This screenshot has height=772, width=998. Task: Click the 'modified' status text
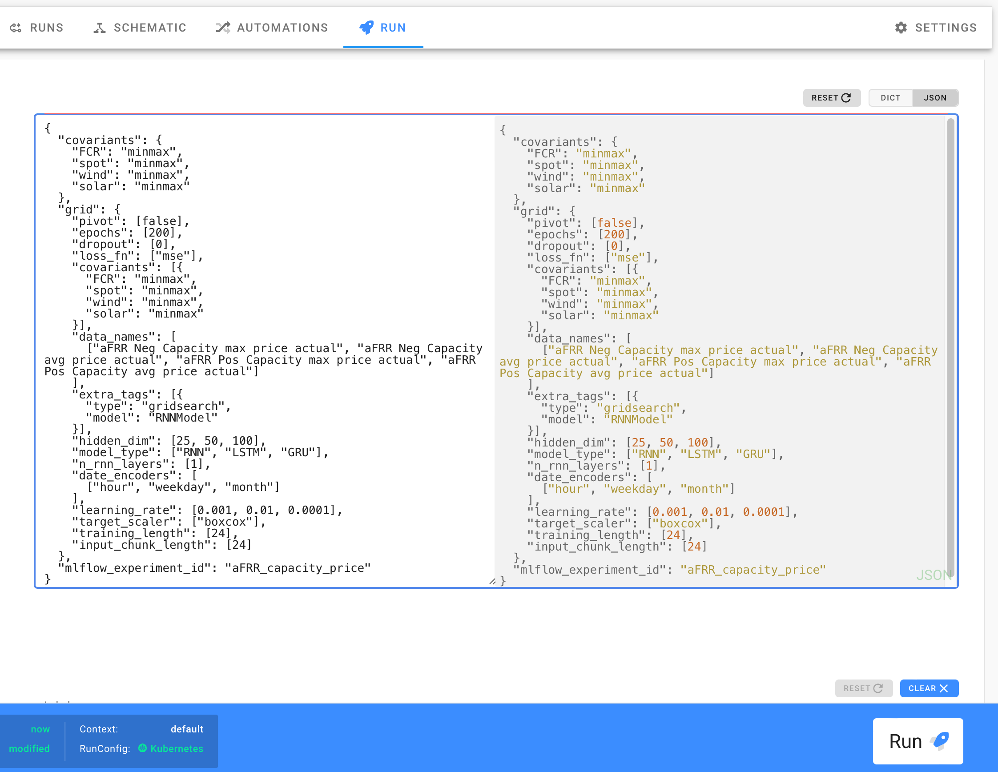click(x=29, y=748)
